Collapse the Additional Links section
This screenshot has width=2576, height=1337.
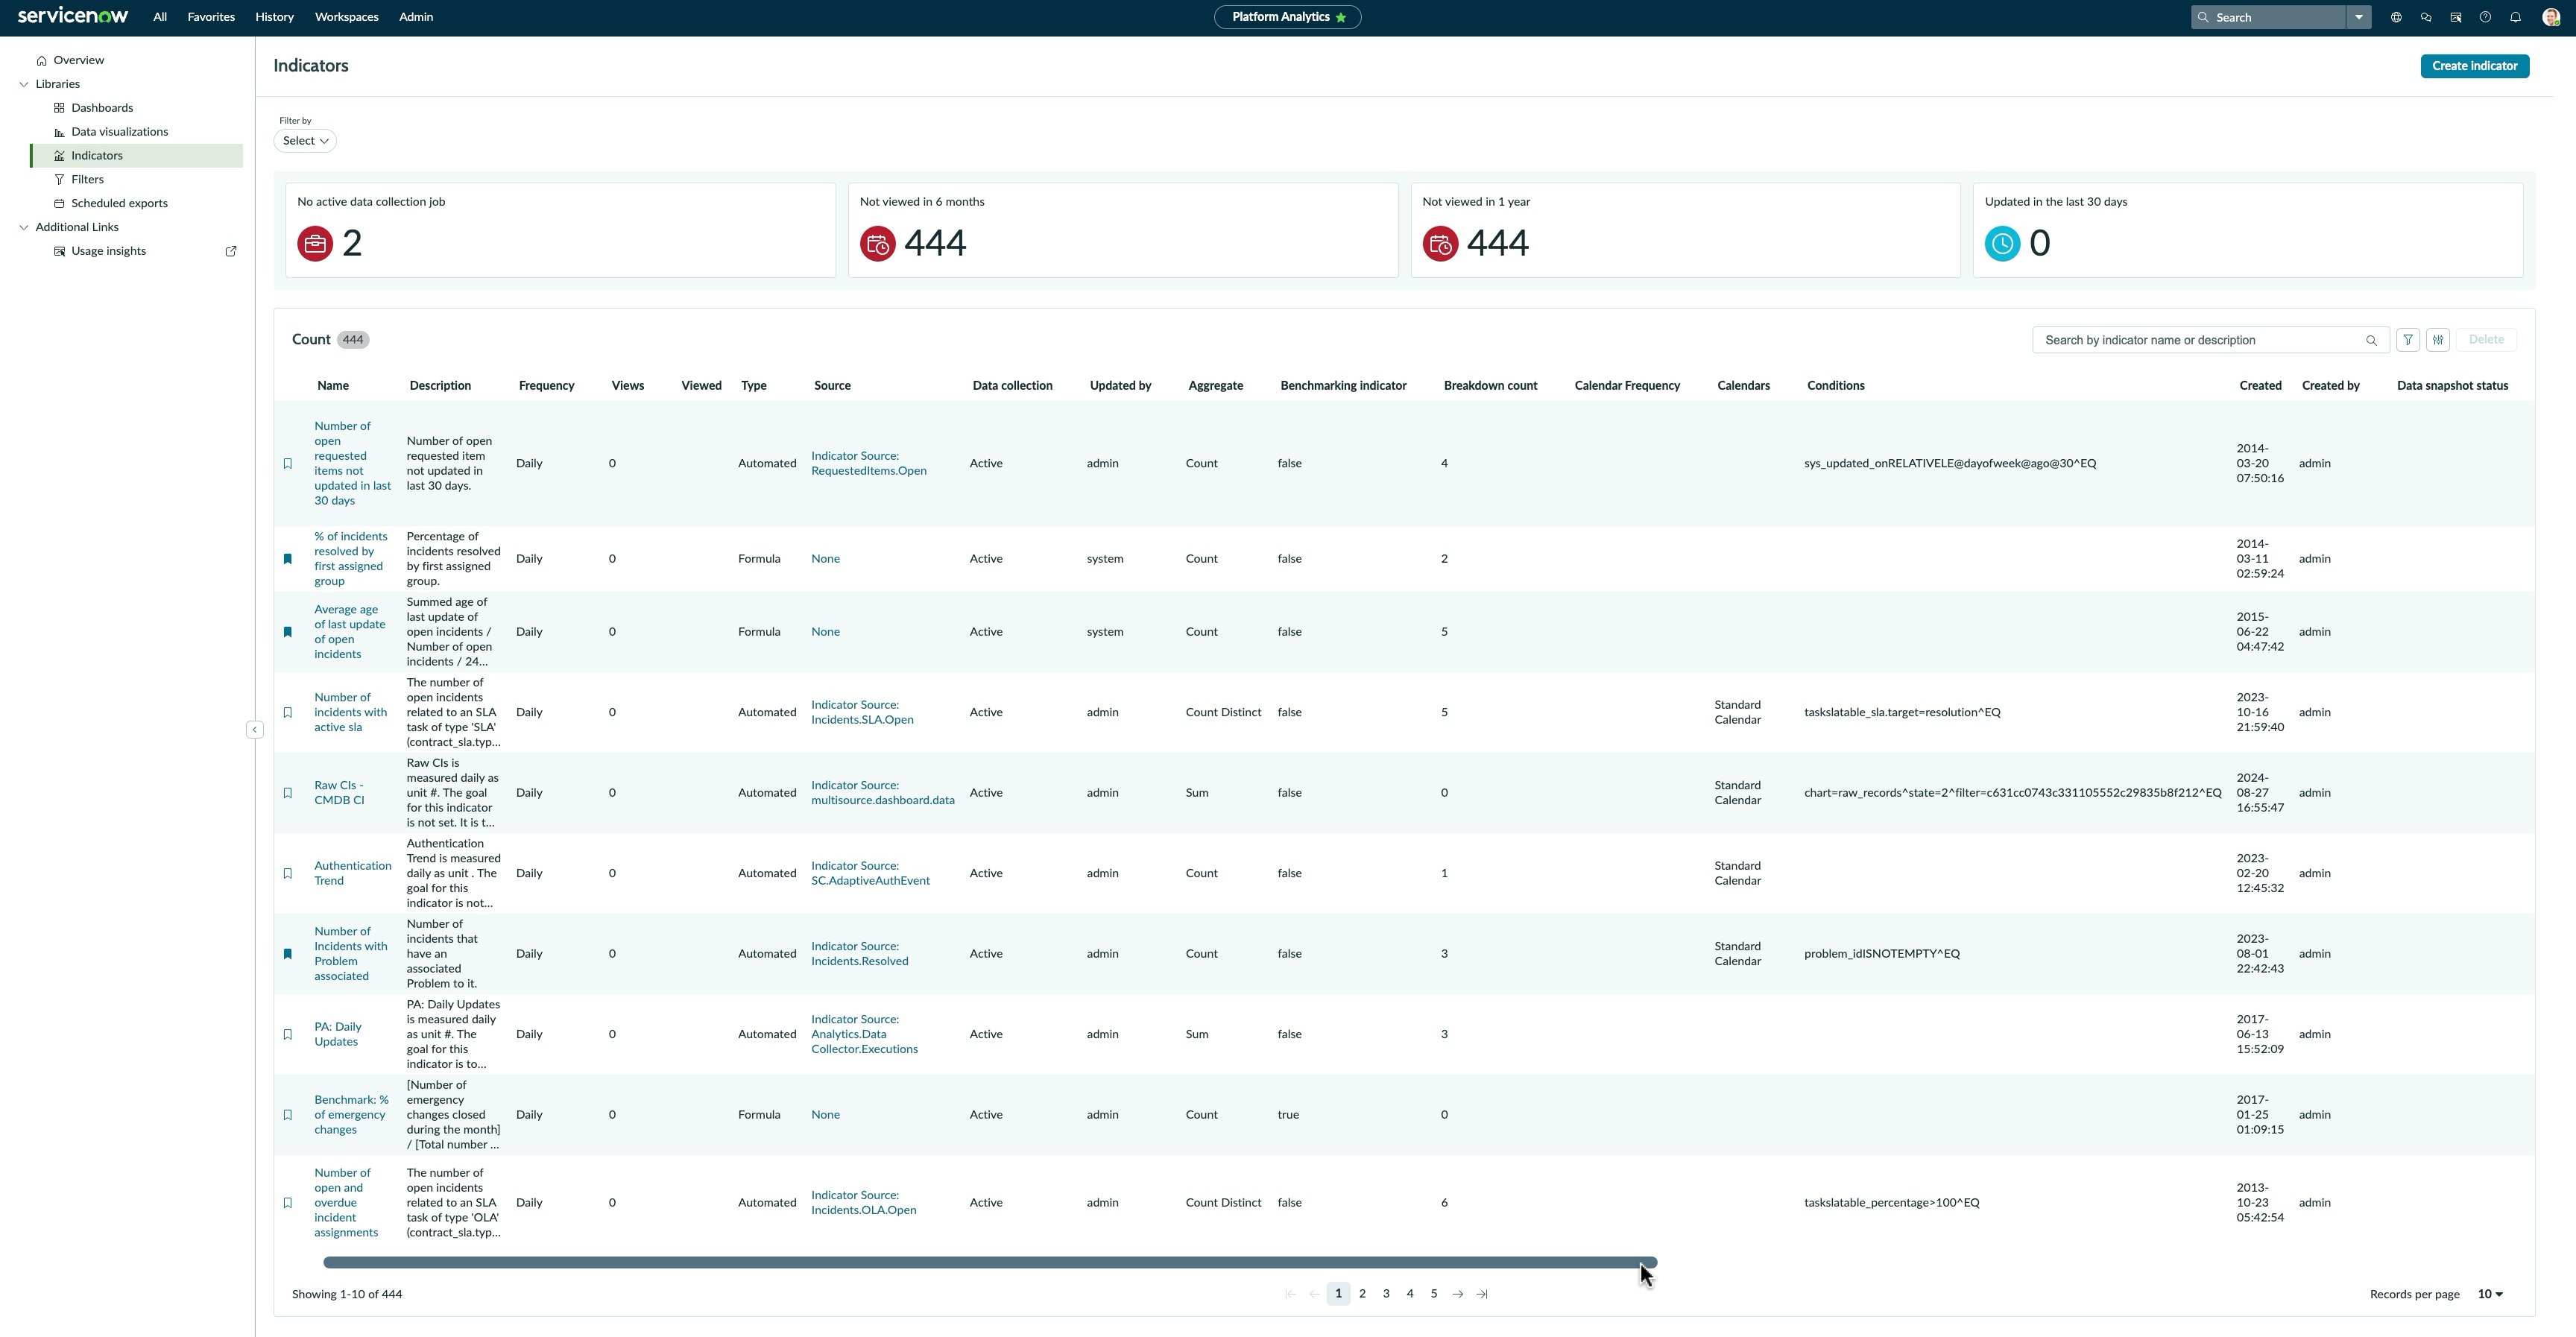(24, 227)
